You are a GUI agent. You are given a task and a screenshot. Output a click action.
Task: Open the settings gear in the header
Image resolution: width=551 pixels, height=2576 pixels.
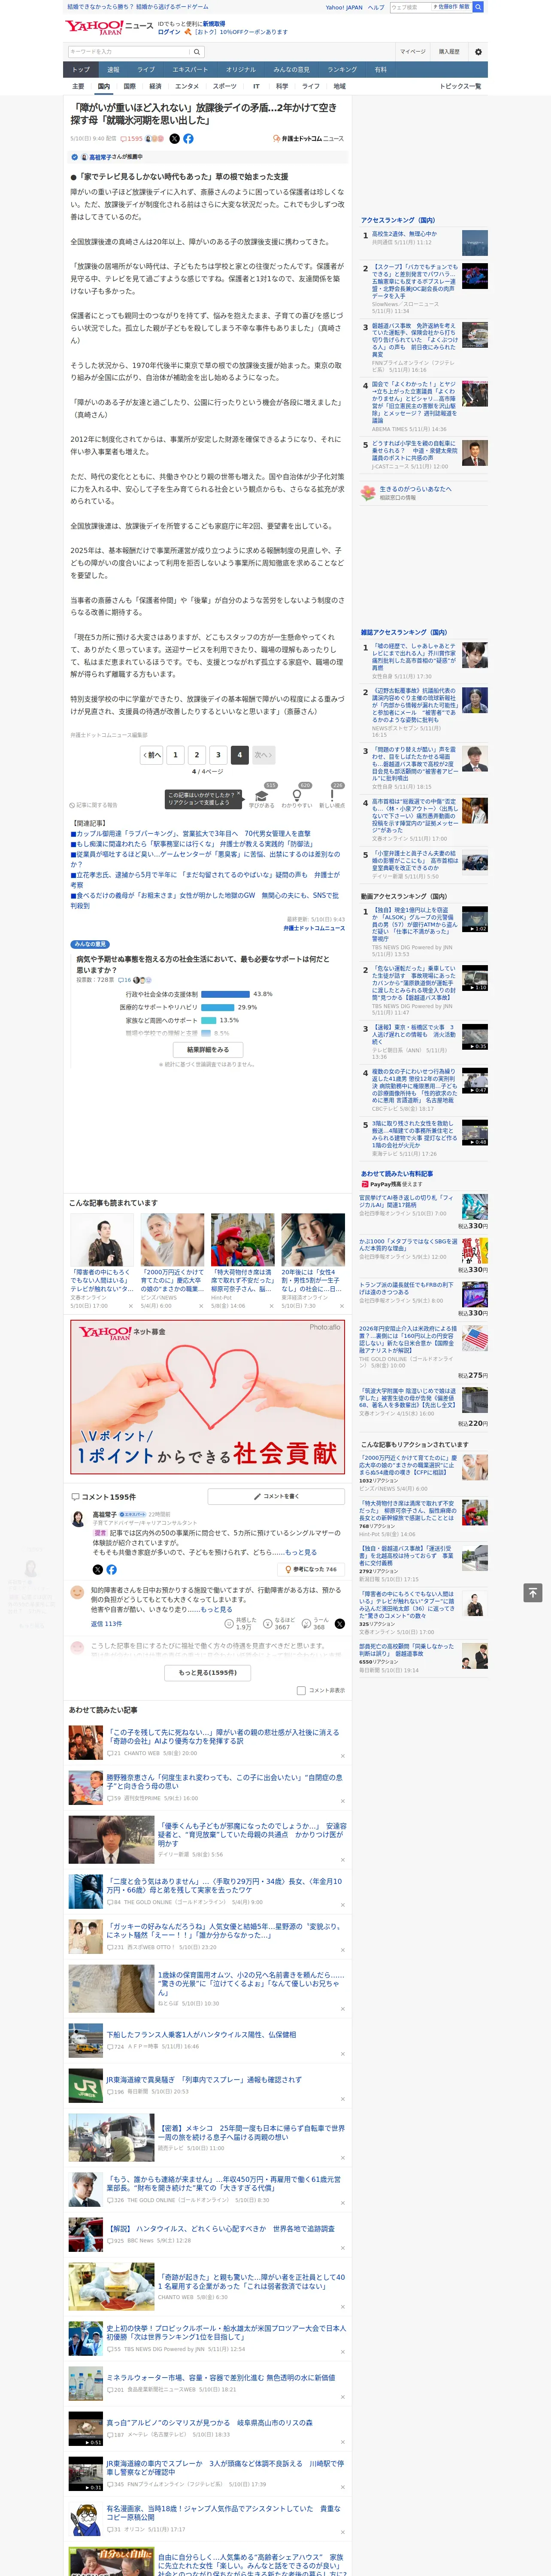pyautogui.click(x=478, y=52)
